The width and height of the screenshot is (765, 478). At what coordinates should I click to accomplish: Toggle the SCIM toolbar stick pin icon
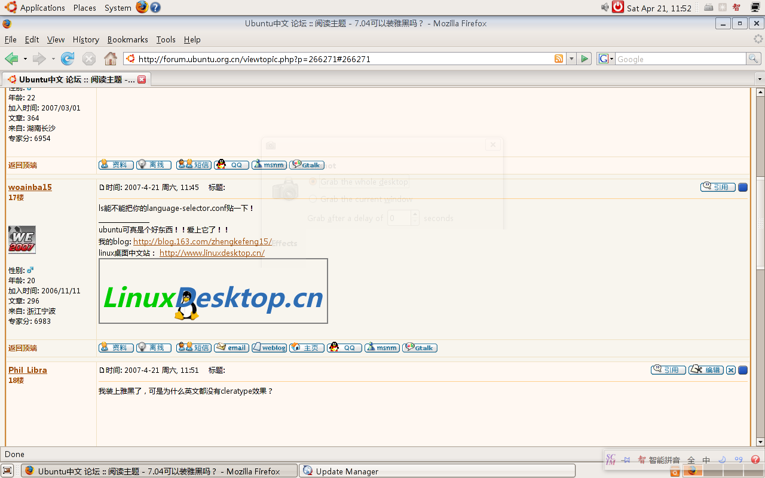(x=626, y=460)
